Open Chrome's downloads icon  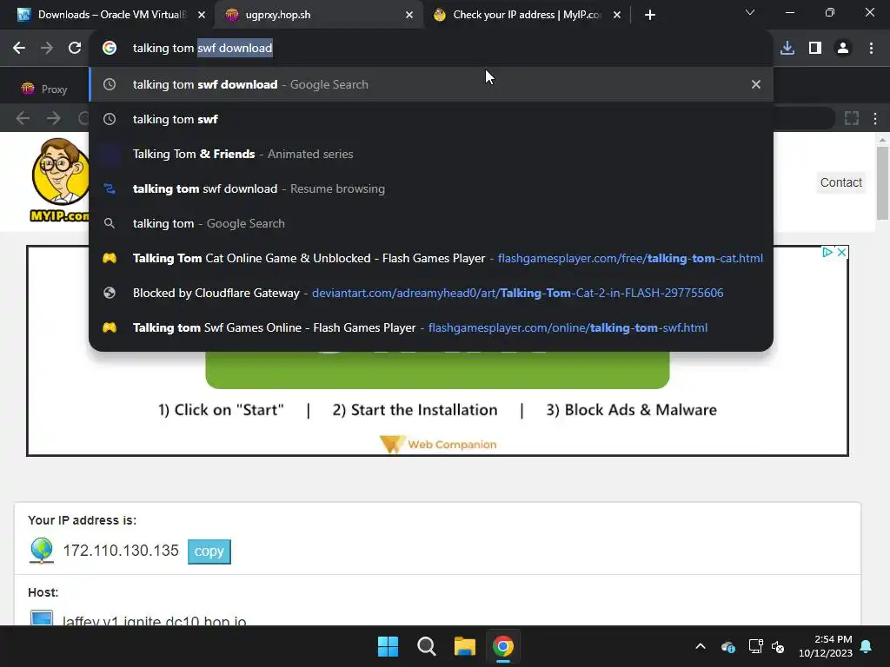point(787,49)
